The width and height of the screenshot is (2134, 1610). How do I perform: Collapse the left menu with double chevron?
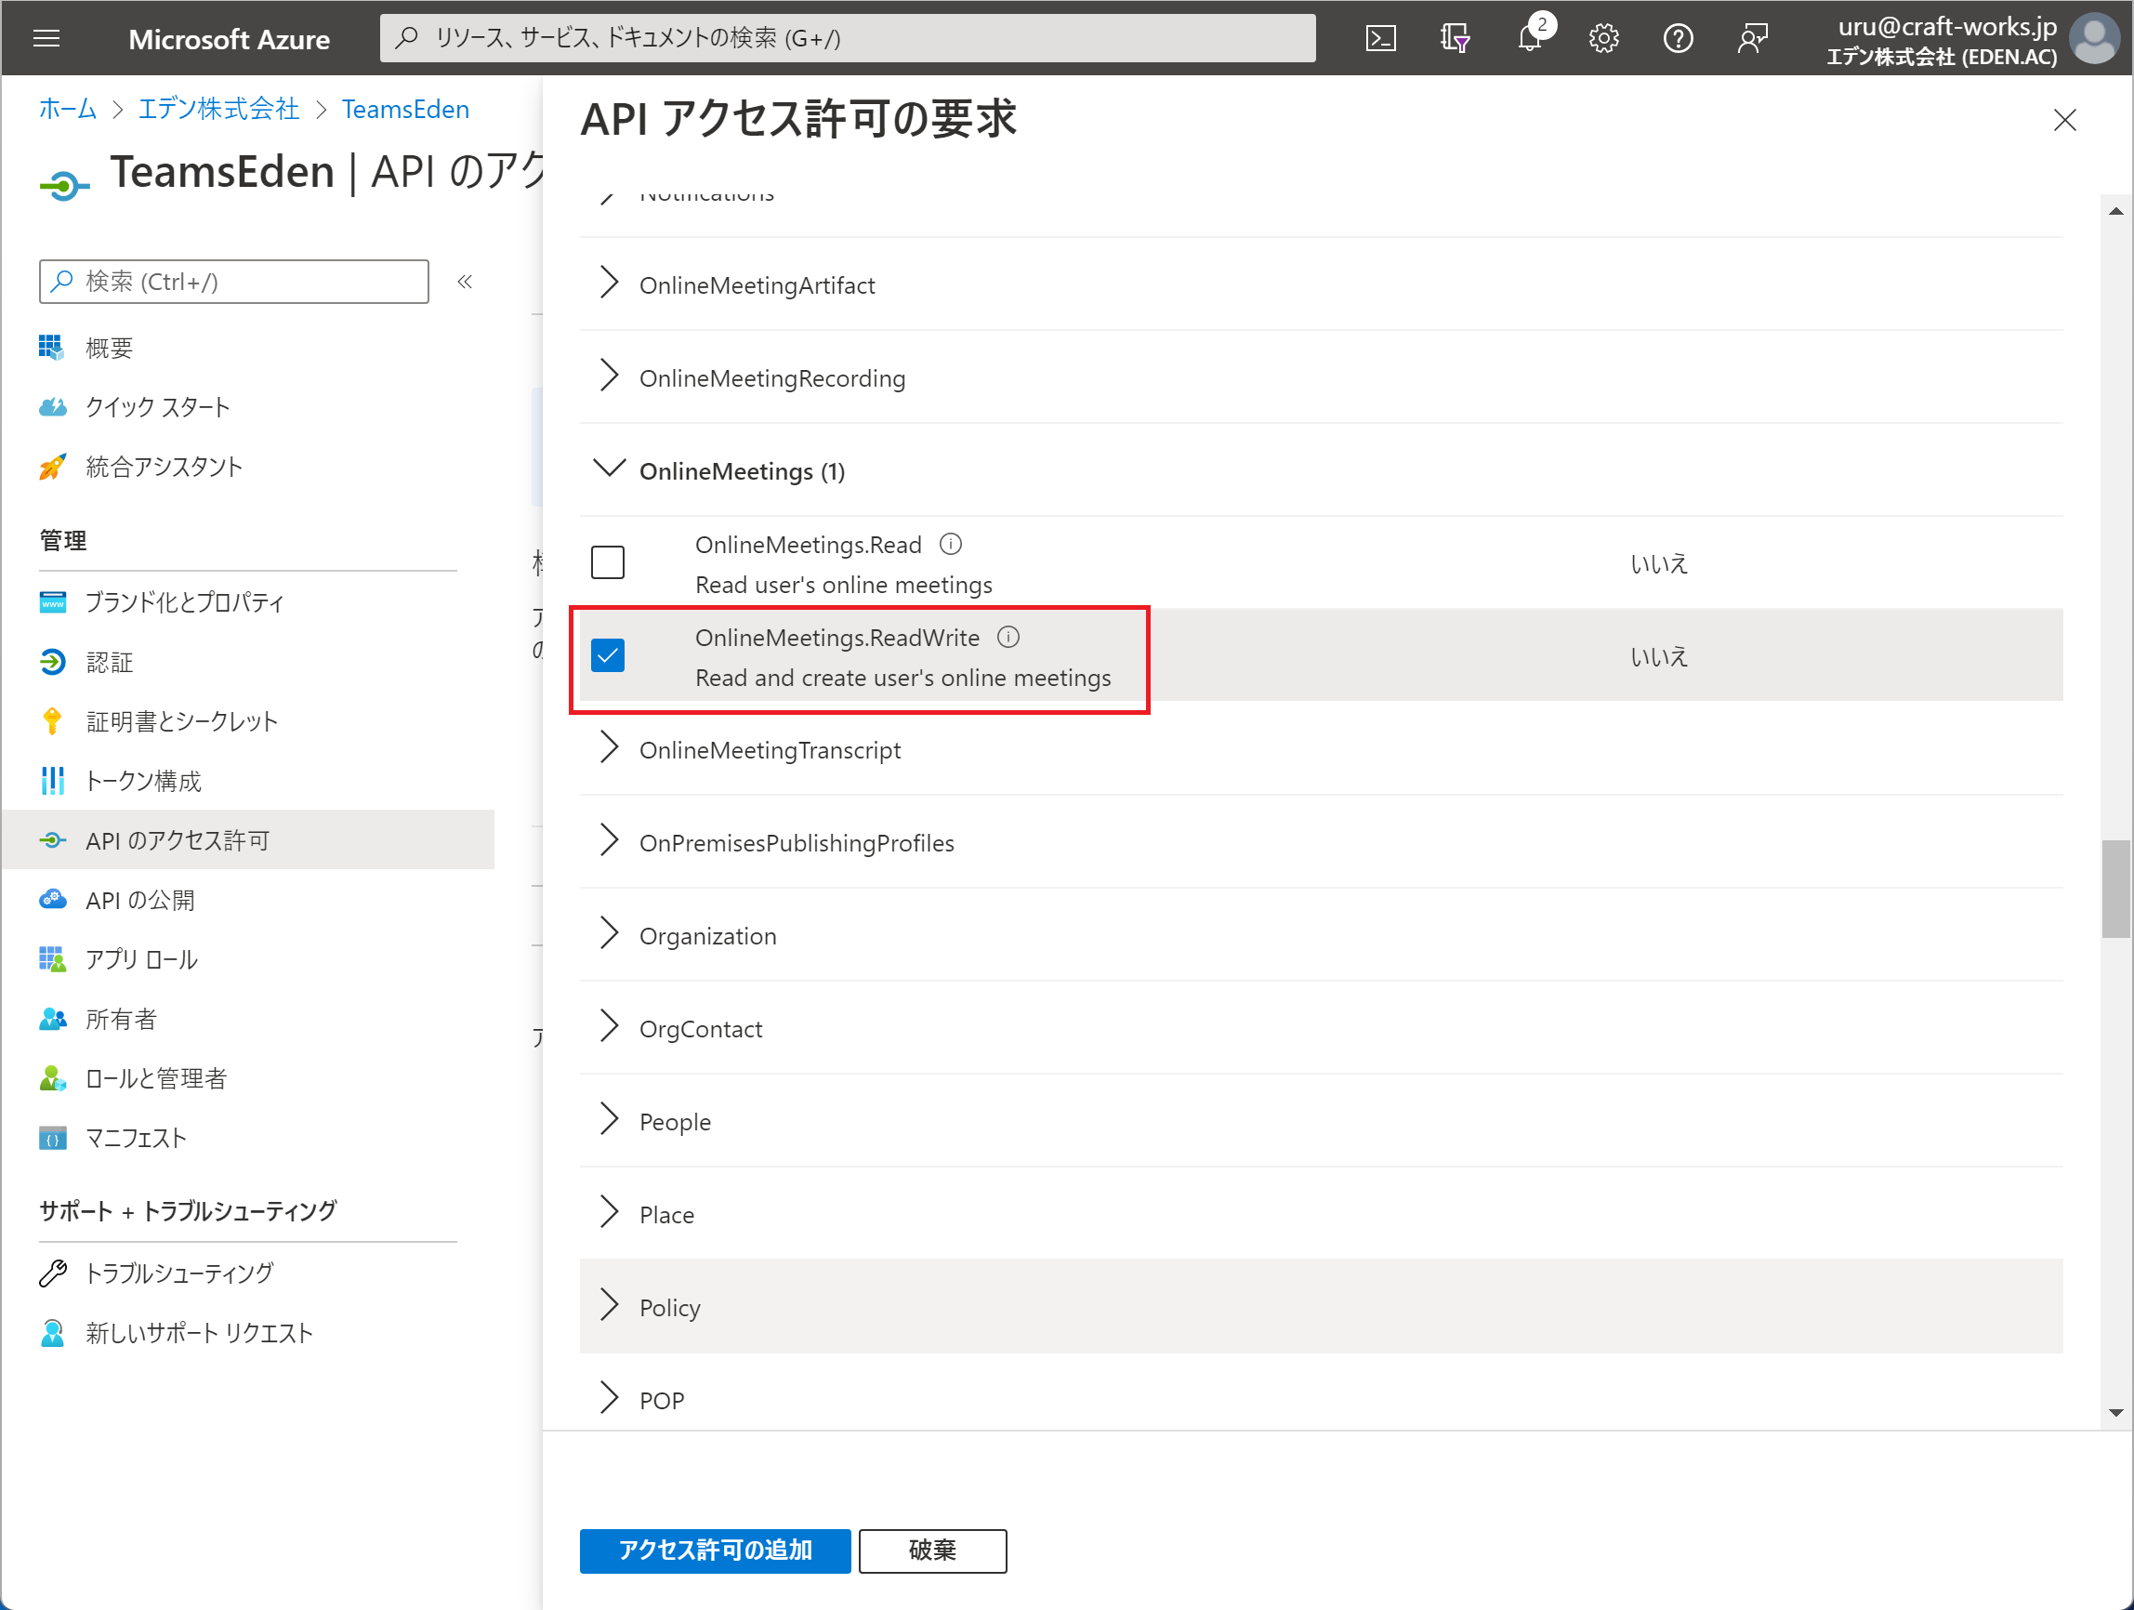[465, 282]
